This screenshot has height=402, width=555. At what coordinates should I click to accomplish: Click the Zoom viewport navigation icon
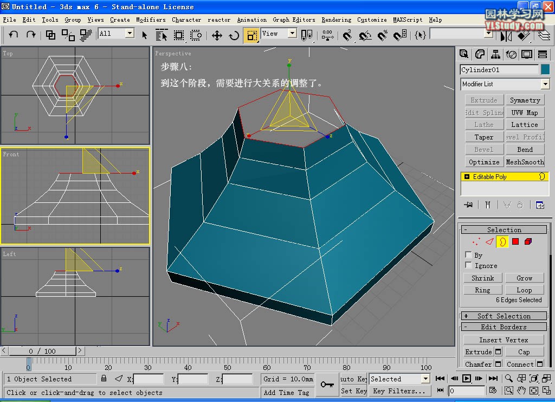click(508, 379)
